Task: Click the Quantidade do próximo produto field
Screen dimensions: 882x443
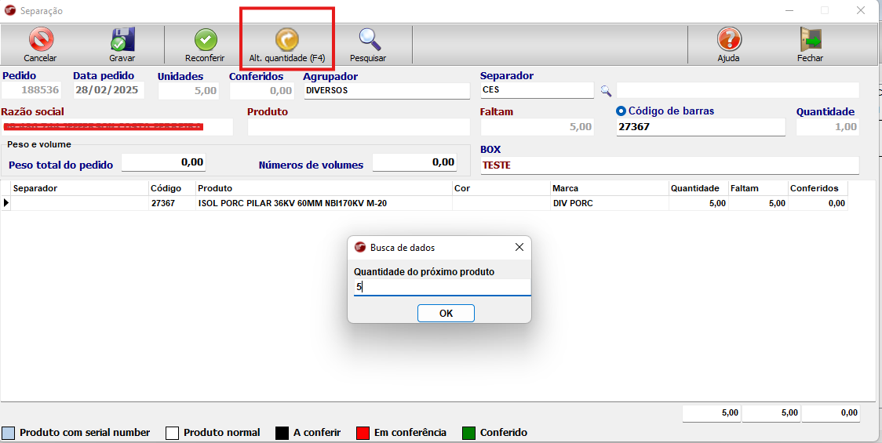Action: point(442,288)
